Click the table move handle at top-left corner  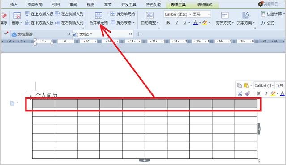point(30,97)
